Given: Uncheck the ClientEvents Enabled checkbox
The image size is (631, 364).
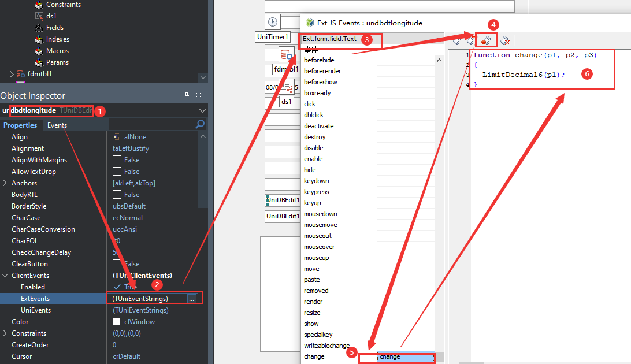Looking at the screenshot, I should click(x=117, y=287).
